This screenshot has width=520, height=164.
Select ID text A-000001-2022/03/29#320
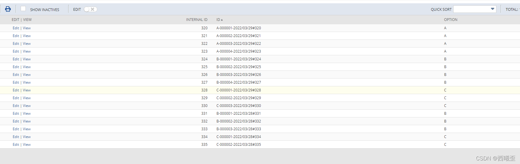pos(239,28)
